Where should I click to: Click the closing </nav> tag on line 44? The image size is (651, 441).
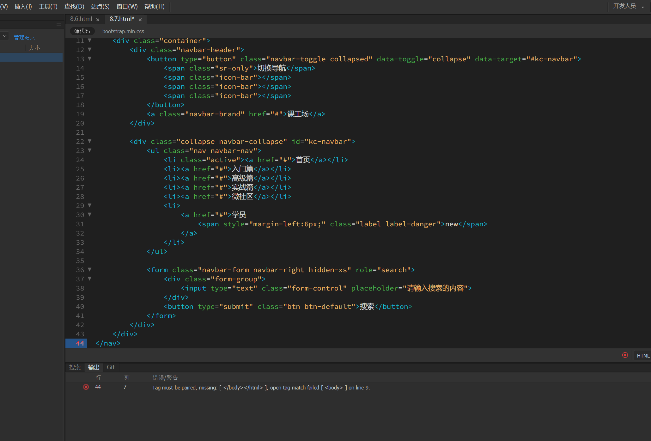[x=108, y=343]
